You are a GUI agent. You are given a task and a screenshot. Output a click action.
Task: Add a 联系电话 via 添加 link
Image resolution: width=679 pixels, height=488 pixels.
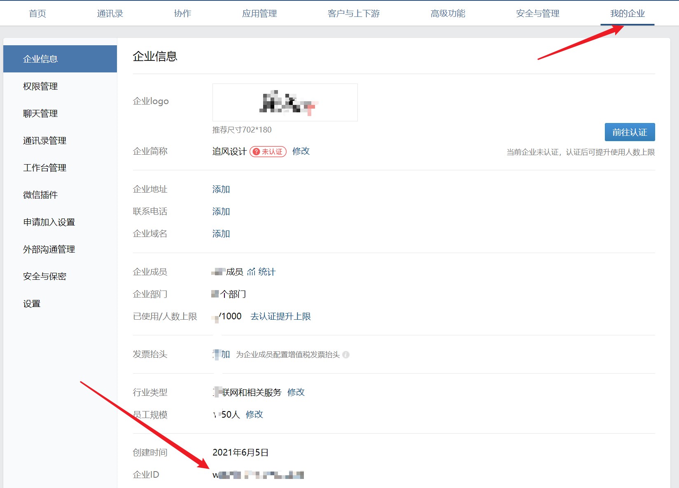click(221, 211)
